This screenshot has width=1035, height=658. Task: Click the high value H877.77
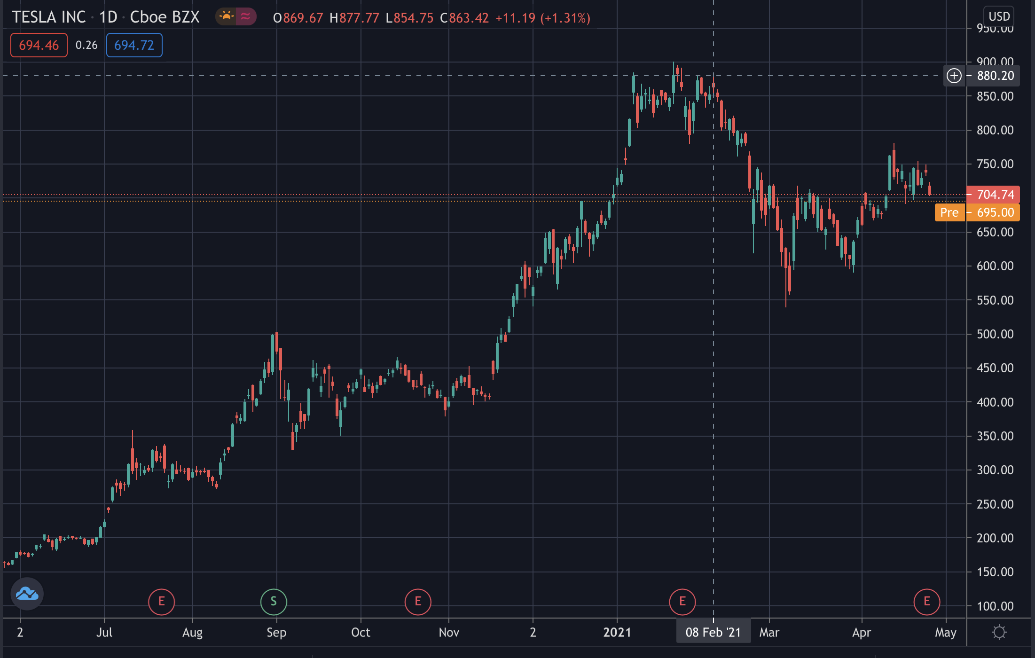pos(354,18)
